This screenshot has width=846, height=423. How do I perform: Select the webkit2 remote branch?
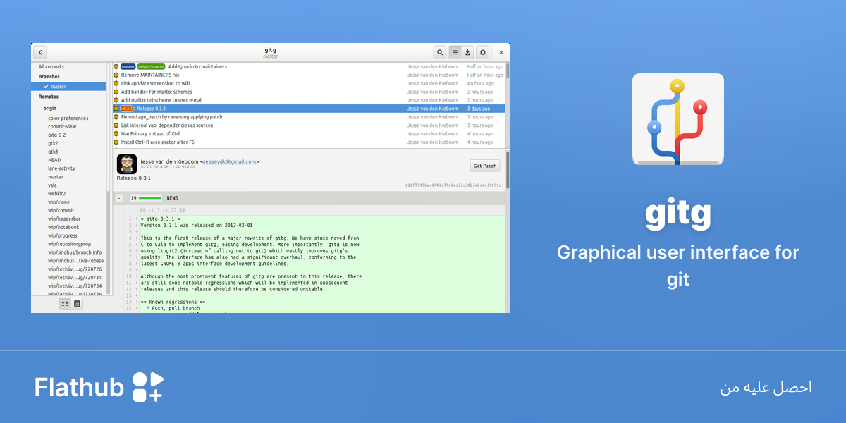[57, 194]
